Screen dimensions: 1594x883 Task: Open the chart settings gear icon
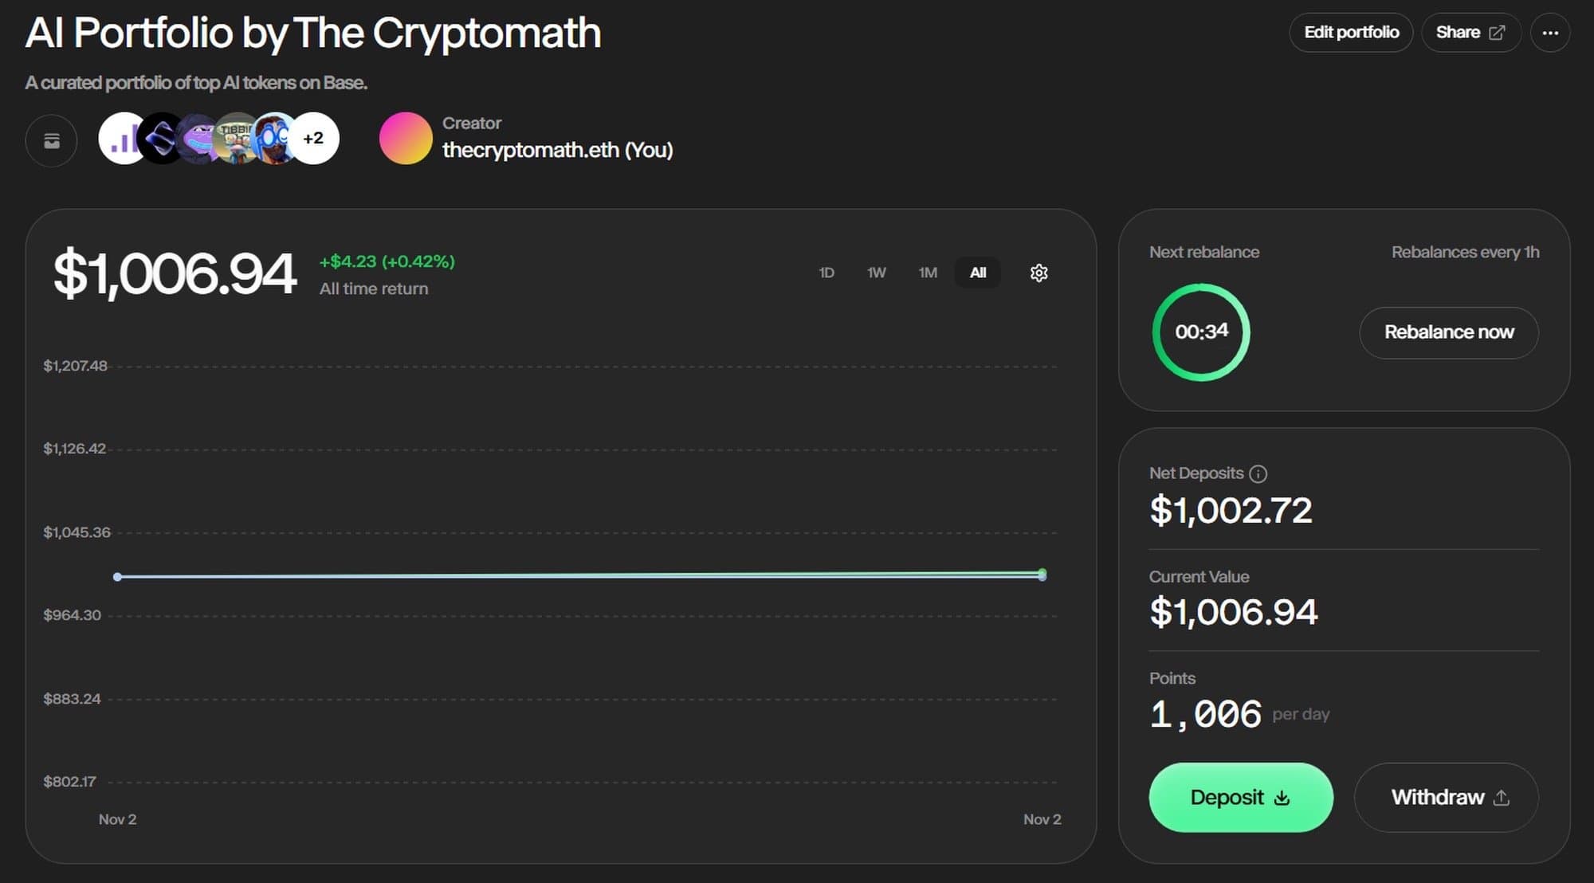pos(1038,273)
